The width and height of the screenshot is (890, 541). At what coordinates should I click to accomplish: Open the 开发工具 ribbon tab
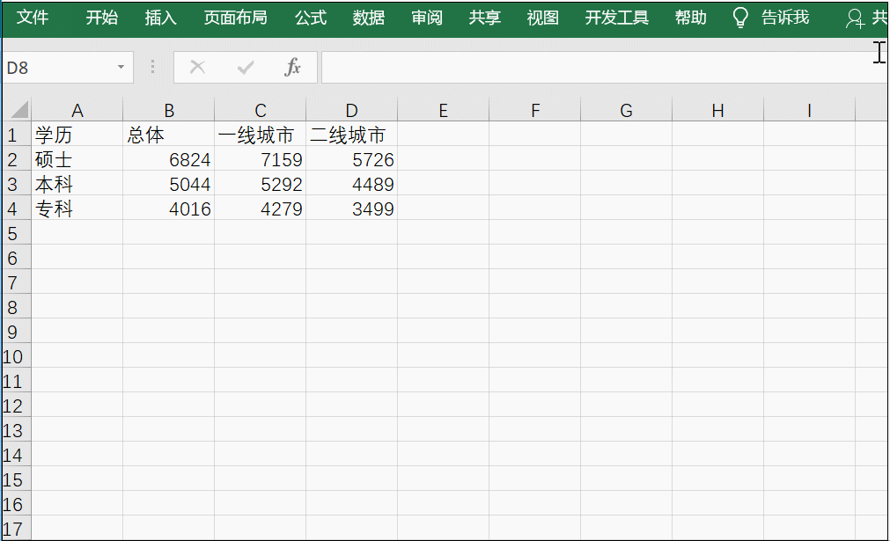coord(616,18)
